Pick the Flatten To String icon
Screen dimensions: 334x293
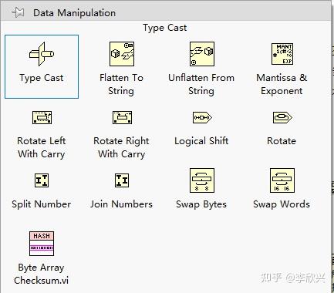point(122,54)
